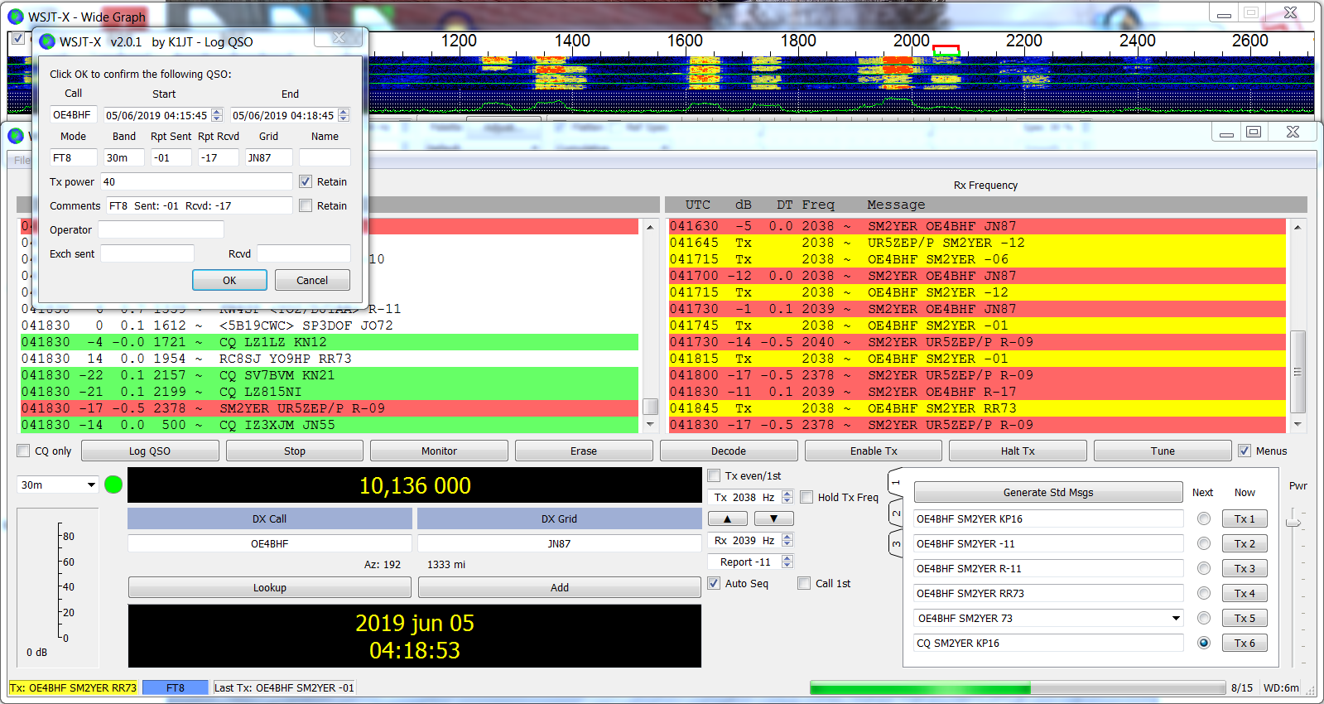Edit the Tx 1 message field
The width and height of the screenshot is (1324, 704).
[1048, 518]
